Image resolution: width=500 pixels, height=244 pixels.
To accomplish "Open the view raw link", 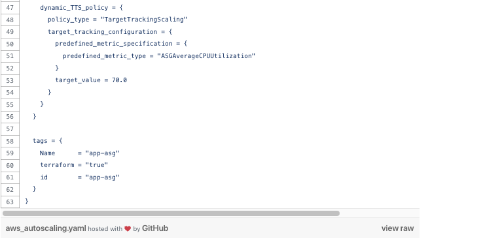I will click(397, 228).
